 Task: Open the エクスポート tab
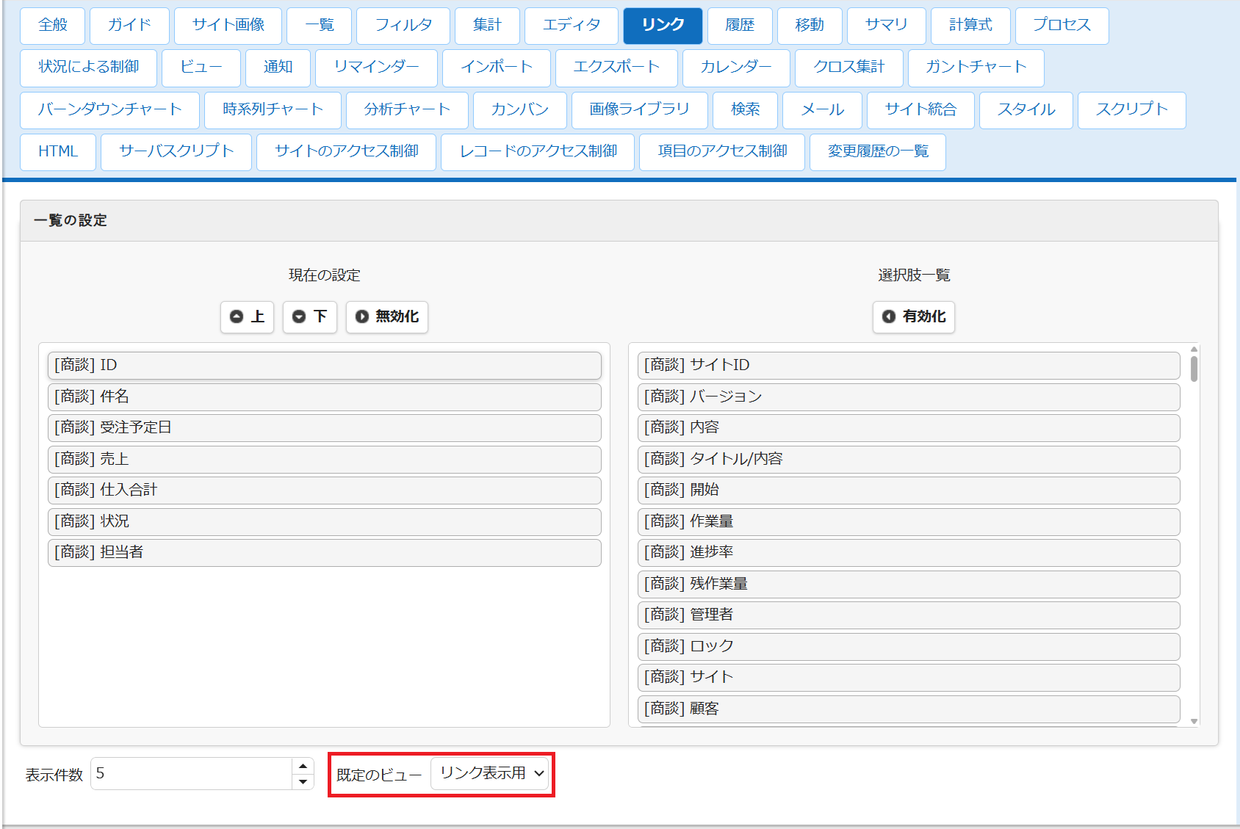(x=616, y=68)
